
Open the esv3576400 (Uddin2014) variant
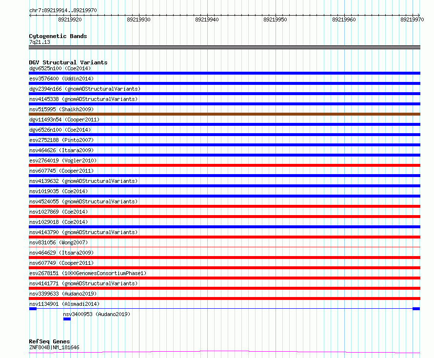pos(61,79)
